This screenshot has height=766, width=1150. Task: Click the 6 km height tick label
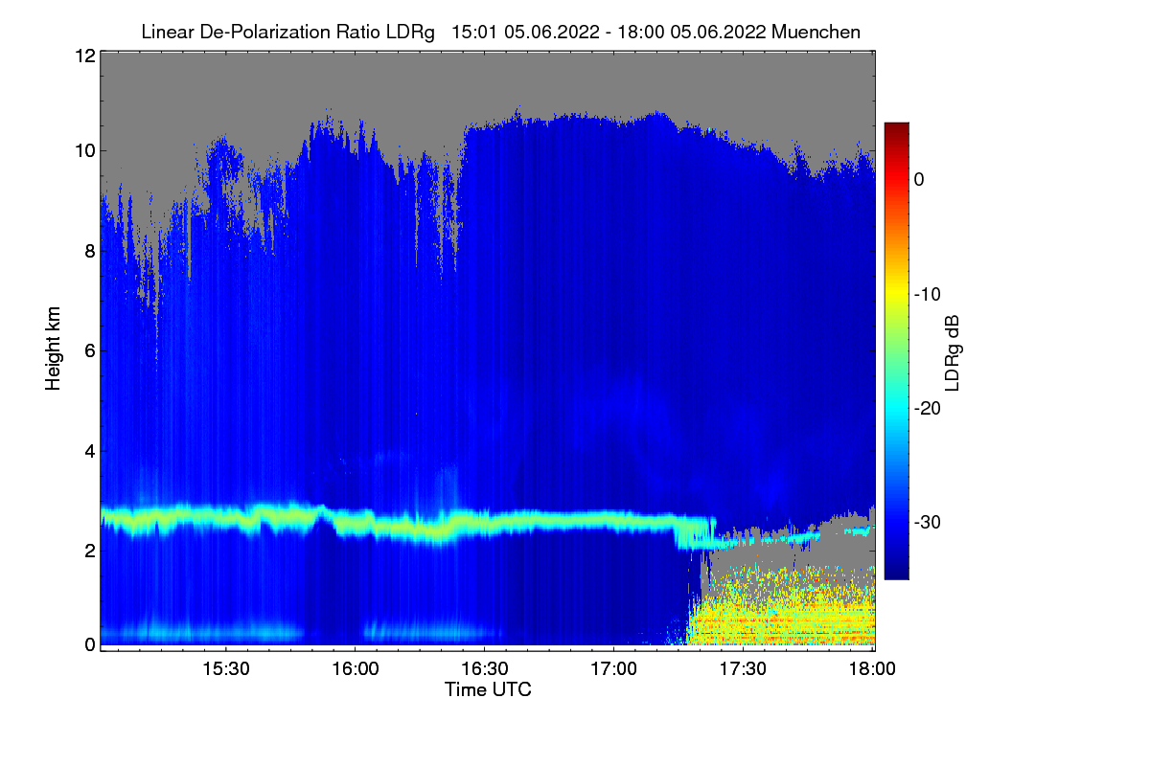coord(88,350)
